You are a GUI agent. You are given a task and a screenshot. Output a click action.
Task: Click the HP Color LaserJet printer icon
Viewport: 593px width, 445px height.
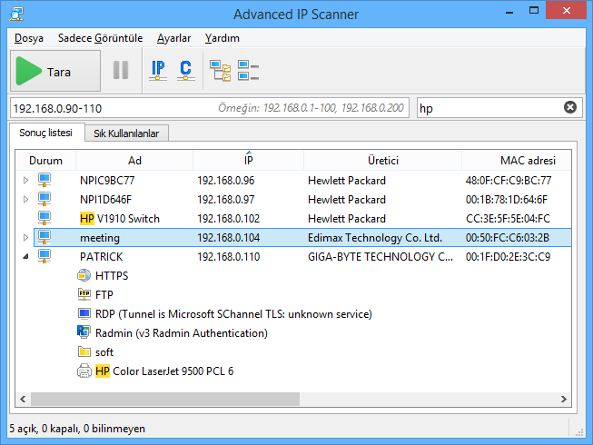click(84, 371)
